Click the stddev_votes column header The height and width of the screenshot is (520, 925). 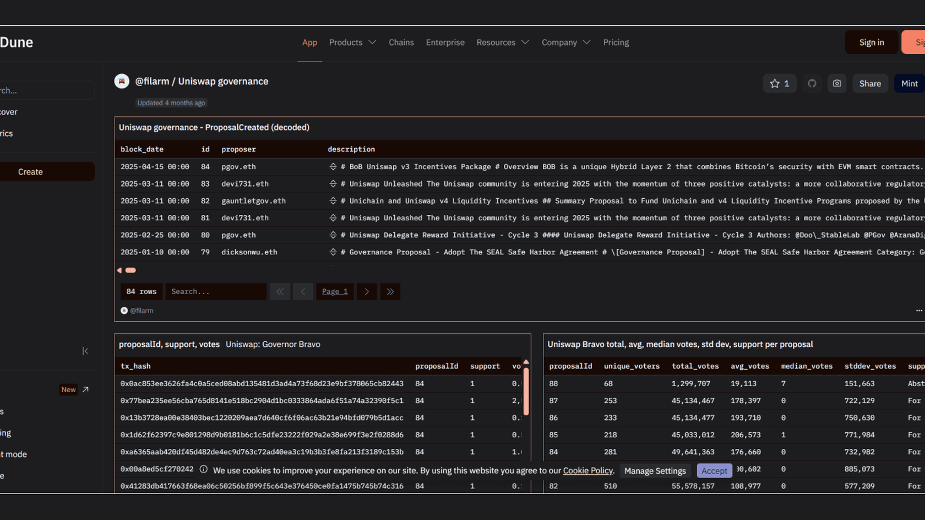(870, 366)
